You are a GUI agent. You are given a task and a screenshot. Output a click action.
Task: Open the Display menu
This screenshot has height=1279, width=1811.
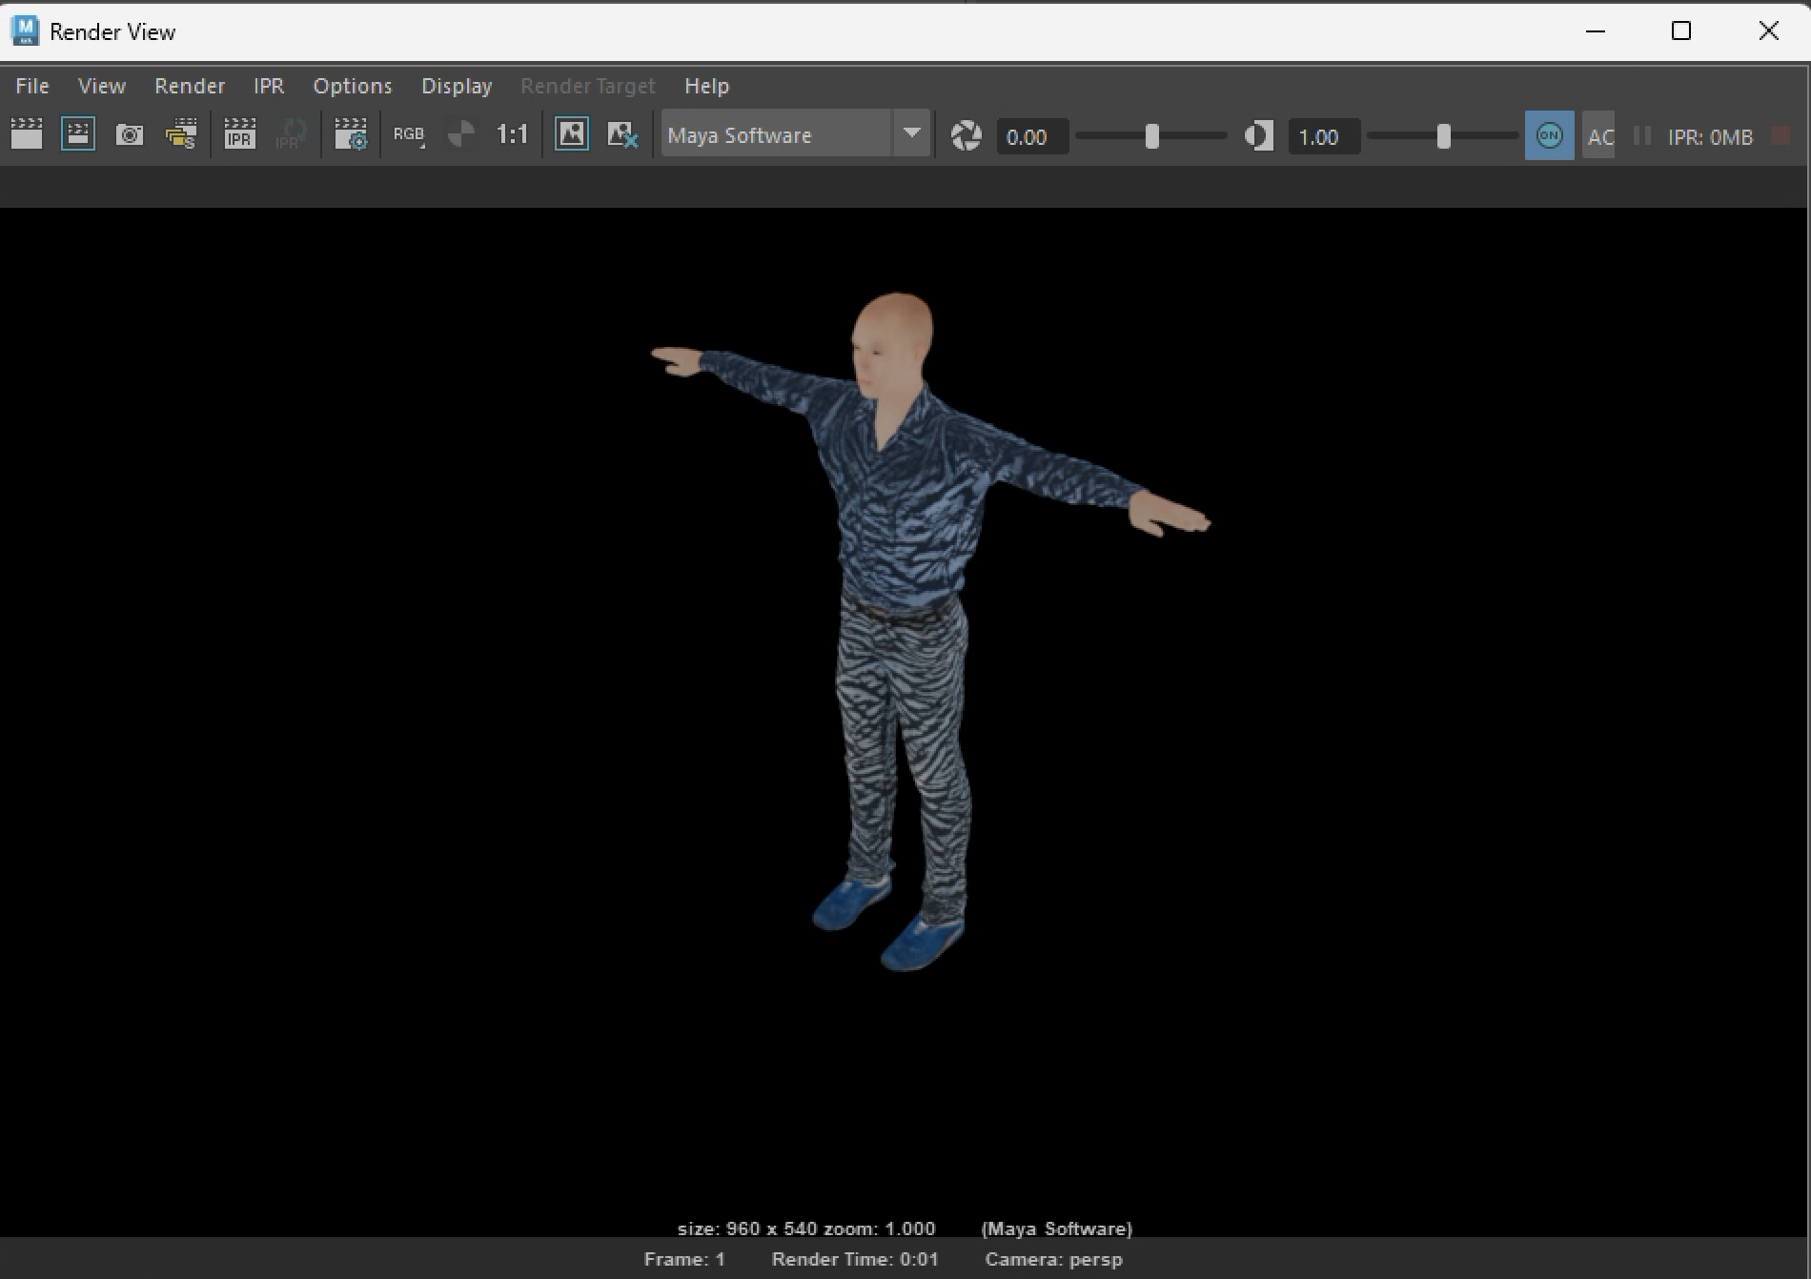pyautogui.click(x=457, y=86)
